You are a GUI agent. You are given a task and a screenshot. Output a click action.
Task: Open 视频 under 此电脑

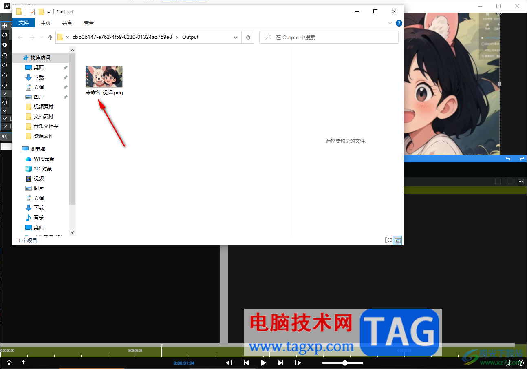39,179
